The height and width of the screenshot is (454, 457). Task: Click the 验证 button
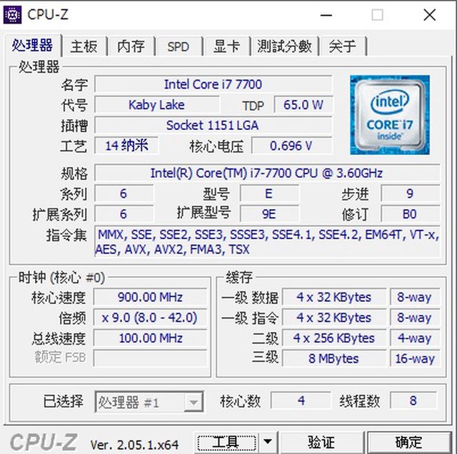click(x=321, y=443)
